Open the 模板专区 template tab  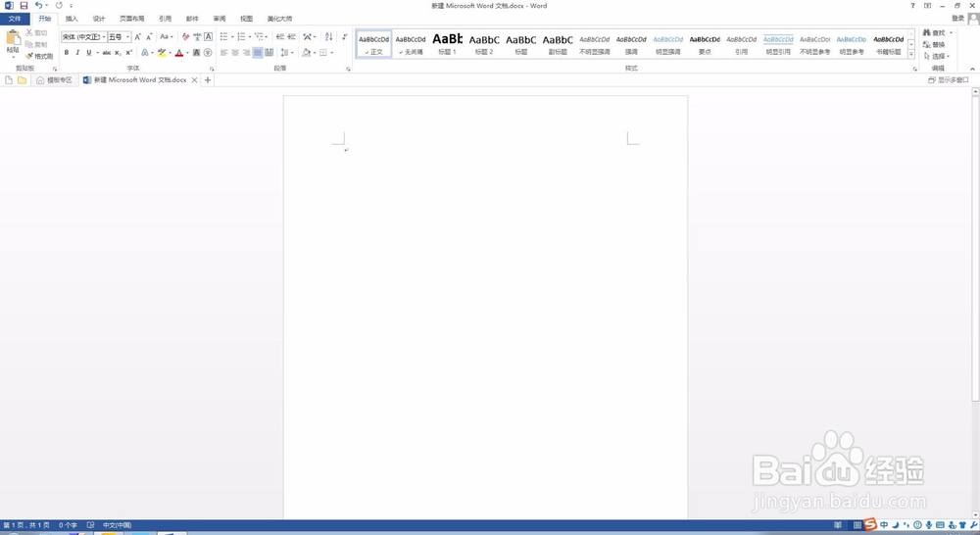click(54, 80)
